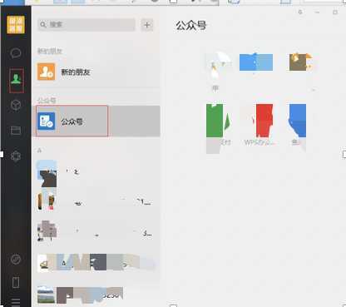This screenshot has height=307, width=346.
Task: Select the contact with the landscape avatar
Action: click(x=96, y=295)
